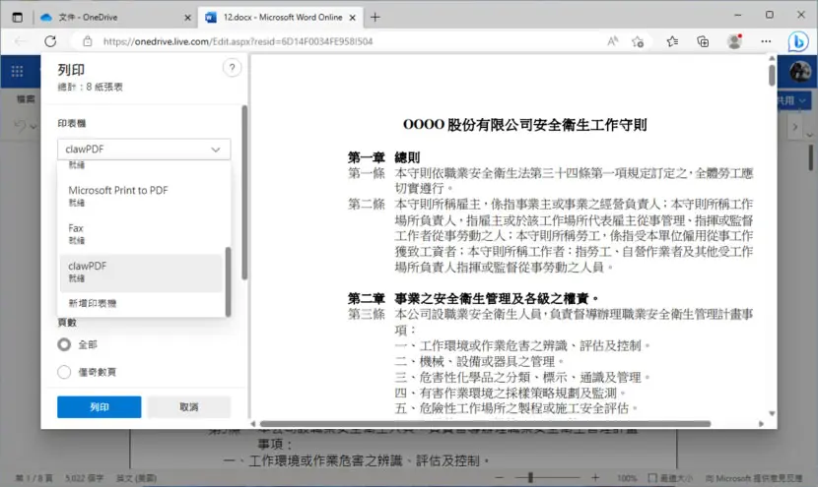818x487 pixels.
Task: Select the 全部 pages radio button
Action: point(64,344)
